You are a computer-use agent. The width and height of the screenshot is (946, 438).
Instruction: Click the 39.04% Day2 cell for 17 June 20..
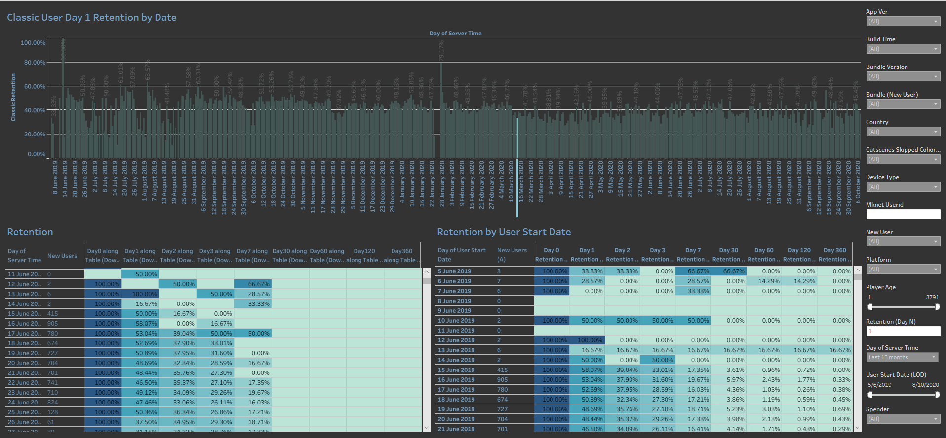177,333
